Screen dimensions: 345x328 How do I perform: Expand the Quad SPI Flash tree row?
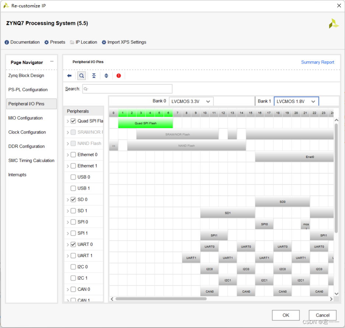(68, 121)
